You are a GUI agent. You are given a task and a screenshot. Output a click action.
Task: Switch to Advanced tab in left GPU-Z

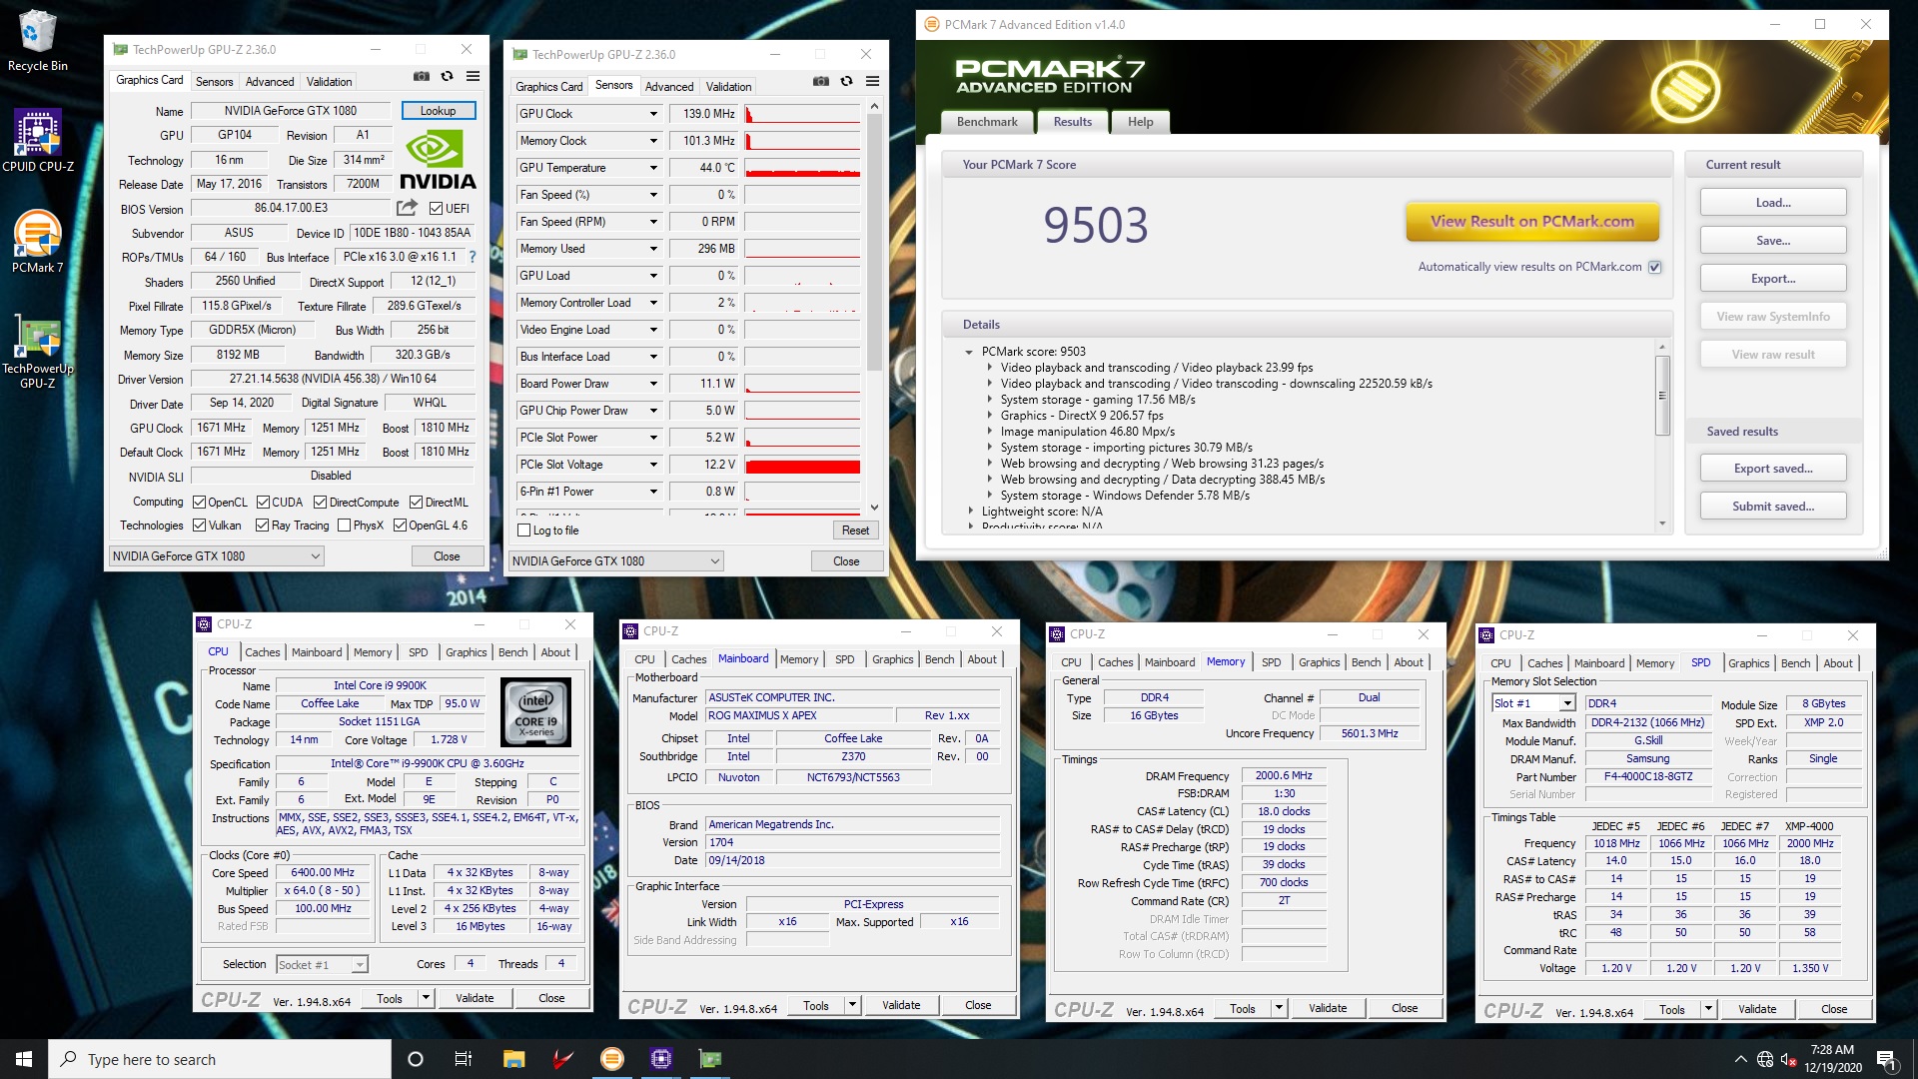(x=270, y=82)
